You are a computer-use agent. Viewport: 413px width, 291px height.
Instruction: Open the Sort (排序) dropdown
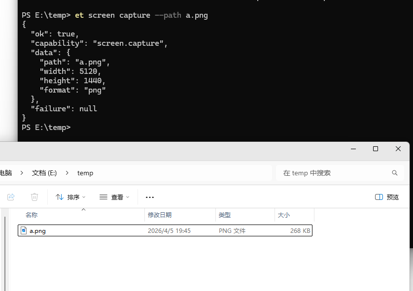tap(70, 197)
